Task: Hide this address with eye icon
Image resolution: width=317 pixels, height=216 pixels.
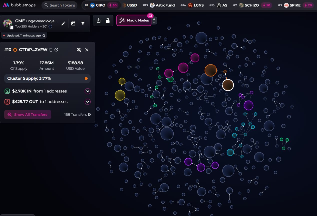Action: point(79,50)
